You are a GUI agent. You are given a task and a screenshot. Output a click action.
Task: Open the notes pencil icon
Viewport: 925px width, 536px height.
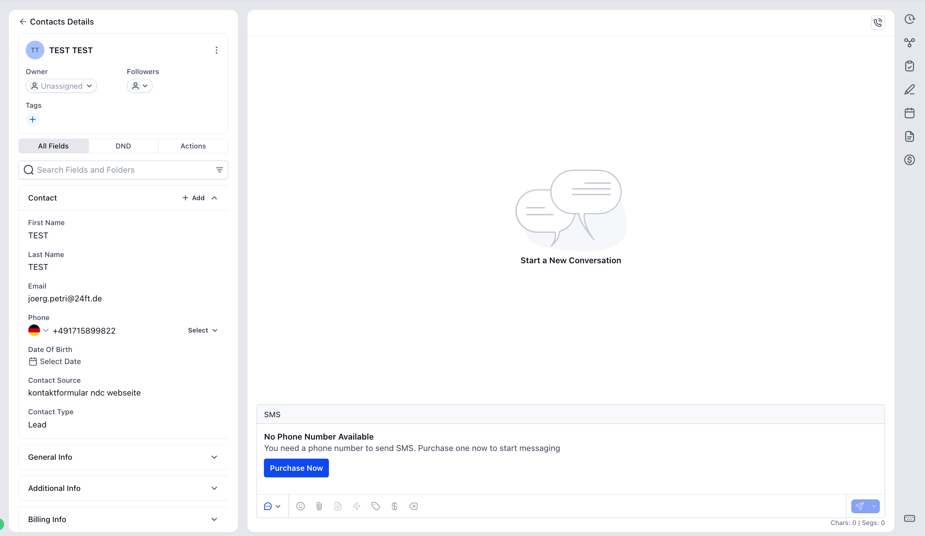tap(909, 89)
